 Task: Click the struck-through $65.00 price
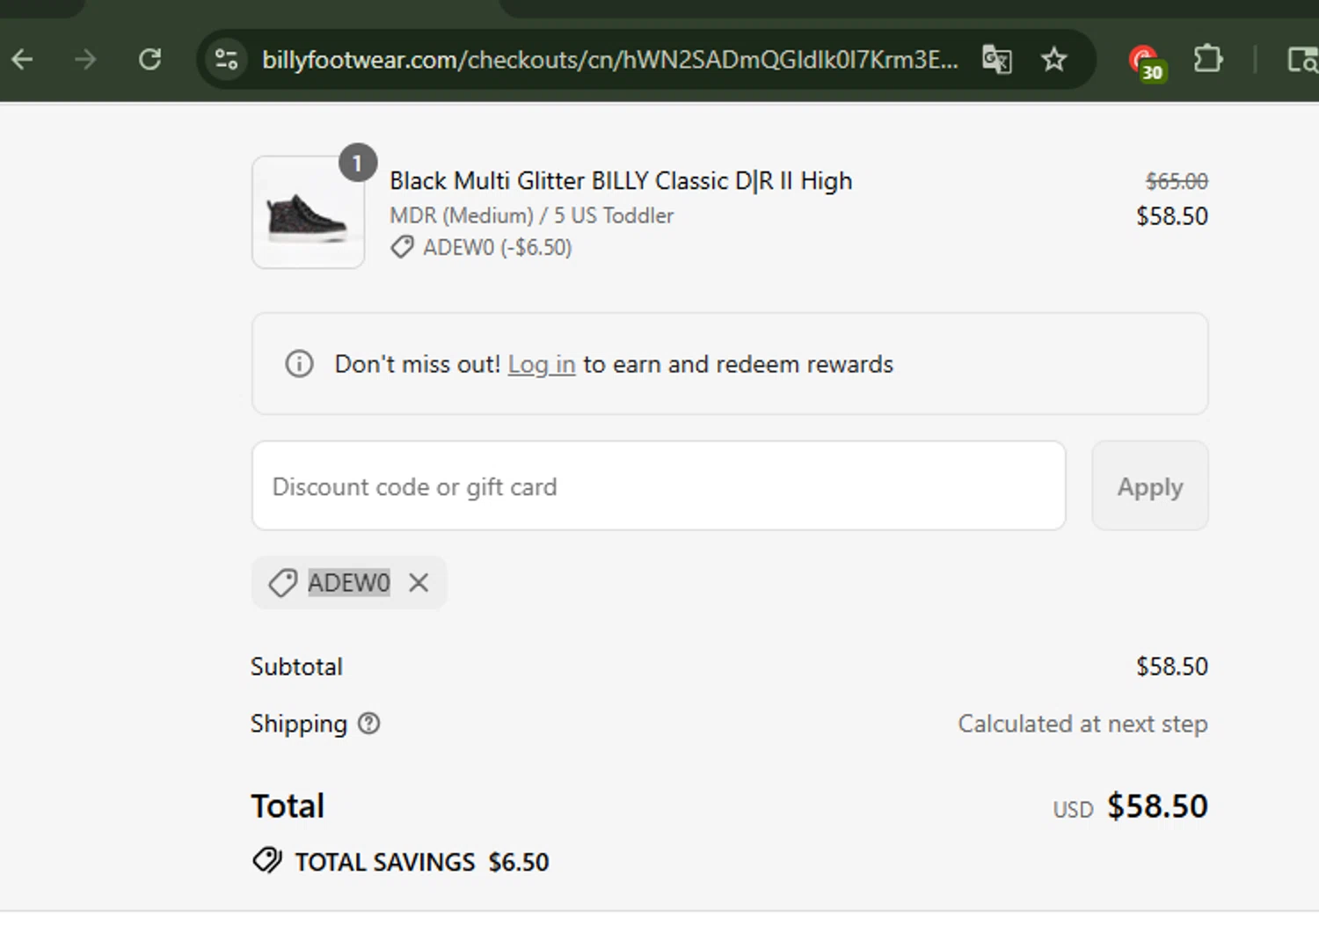click(x=1177, y=181)
